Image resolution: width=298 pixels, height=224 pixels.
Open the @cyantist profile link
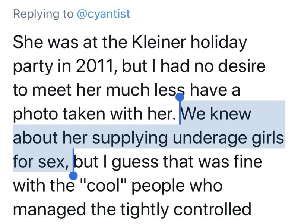coord(103,14)
